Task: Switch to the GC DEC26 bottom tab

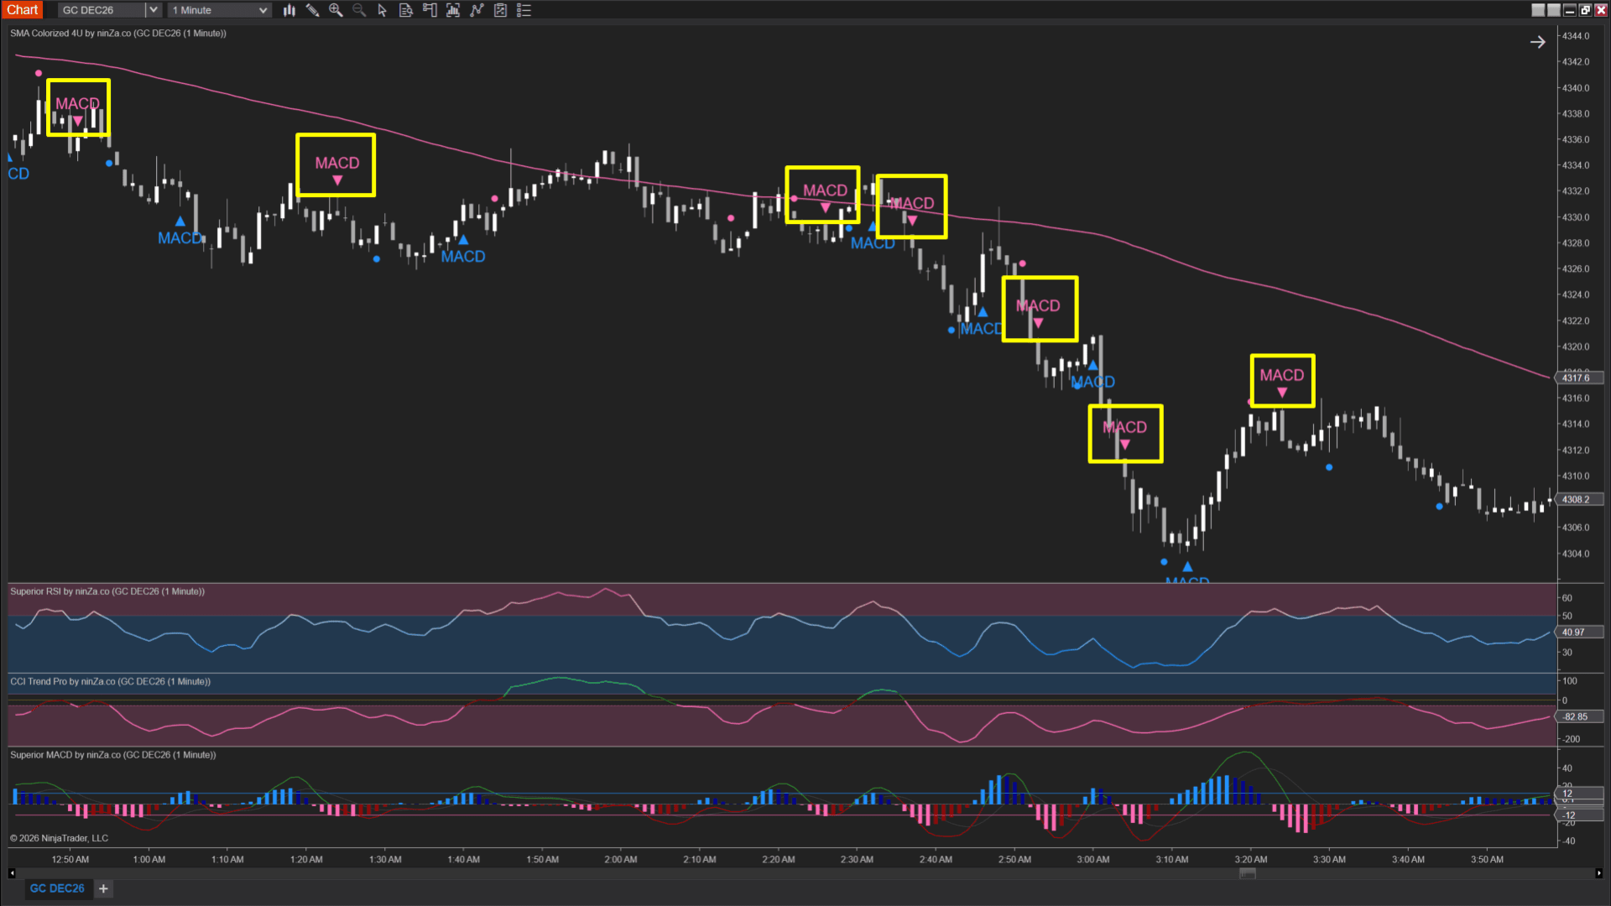Action: 57,888
